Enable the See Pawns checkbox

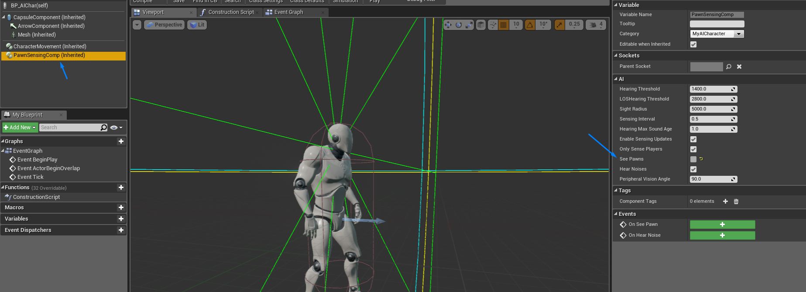pos(693,159)
